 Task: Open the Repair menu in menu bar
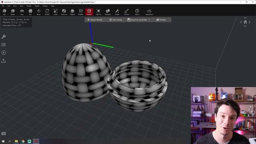[x=37, y=6]
